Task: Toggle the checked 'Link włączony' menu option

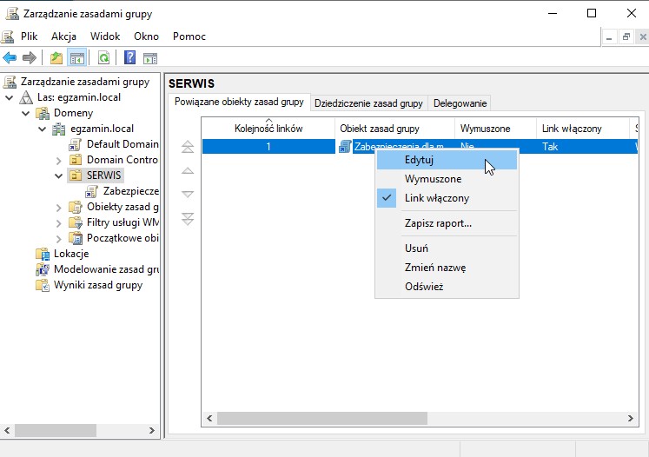Action: (x=436, y=198)
